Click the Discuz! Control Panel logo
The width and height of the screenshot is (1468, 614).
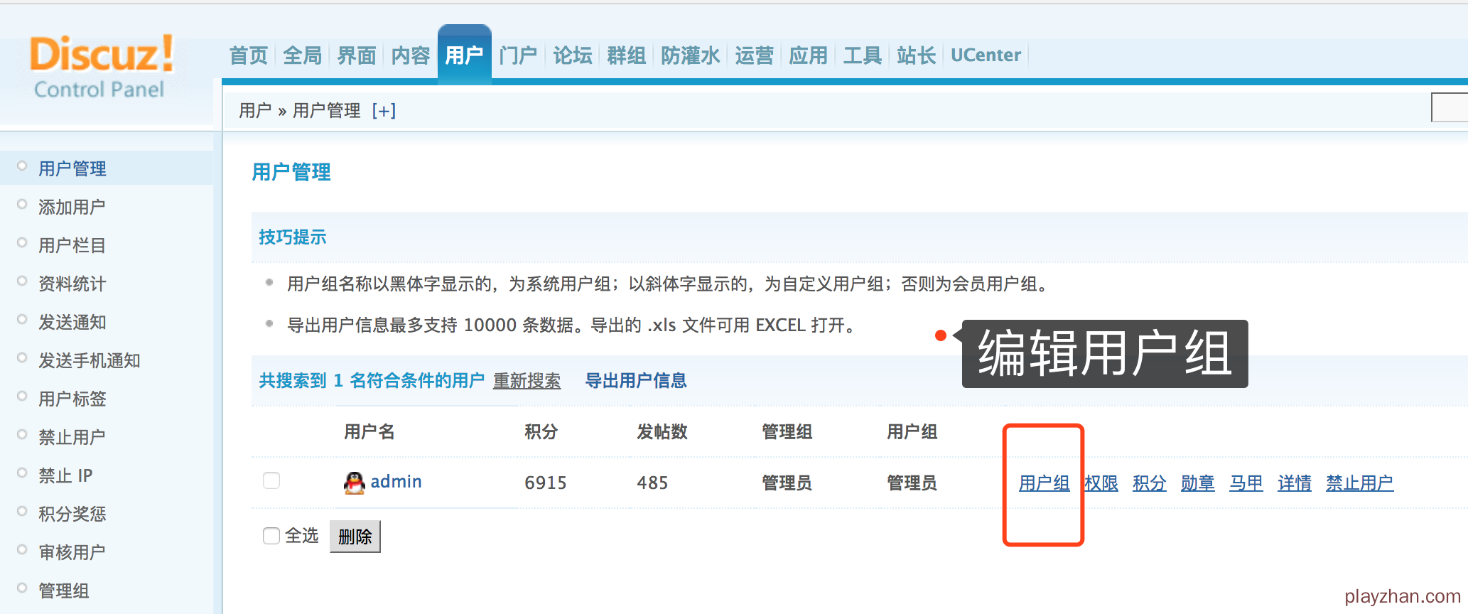[99, 68]
